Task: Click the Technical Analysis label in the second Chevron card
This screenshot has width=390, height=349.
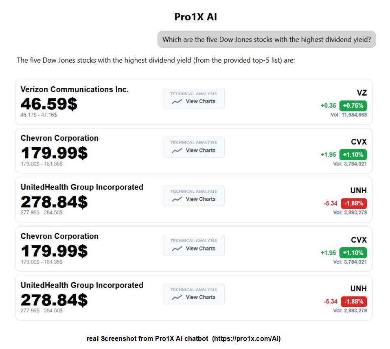Action: 193,241
